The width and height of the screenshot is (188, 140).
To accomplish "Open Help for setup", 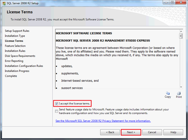I will pos(173,132).
